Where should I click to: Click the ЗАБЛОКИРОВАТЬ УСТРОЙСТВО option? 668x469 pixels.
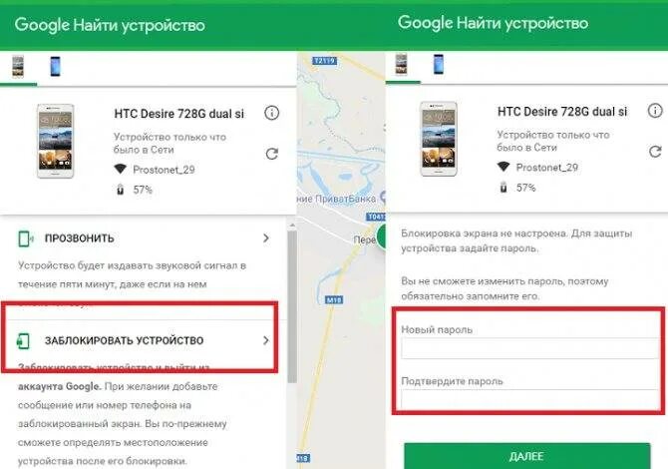pyautogui.click(x=141, y=340)
